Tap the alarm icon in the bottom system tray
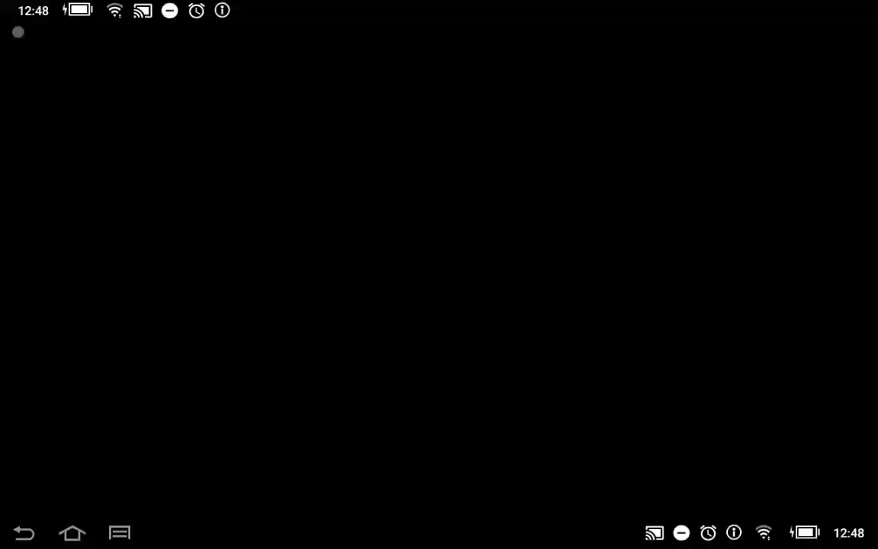878x549 pixels. pyautogui.click(x=708, y=533)
